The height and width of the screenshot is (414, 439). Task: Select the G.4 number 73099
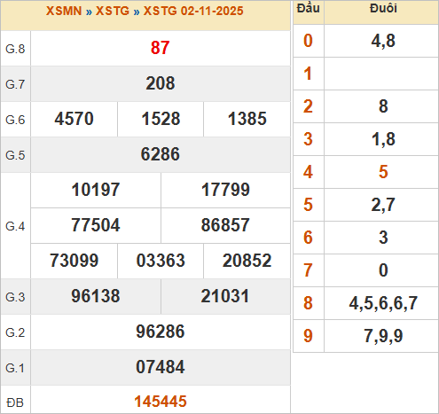[x=74, y=261]
